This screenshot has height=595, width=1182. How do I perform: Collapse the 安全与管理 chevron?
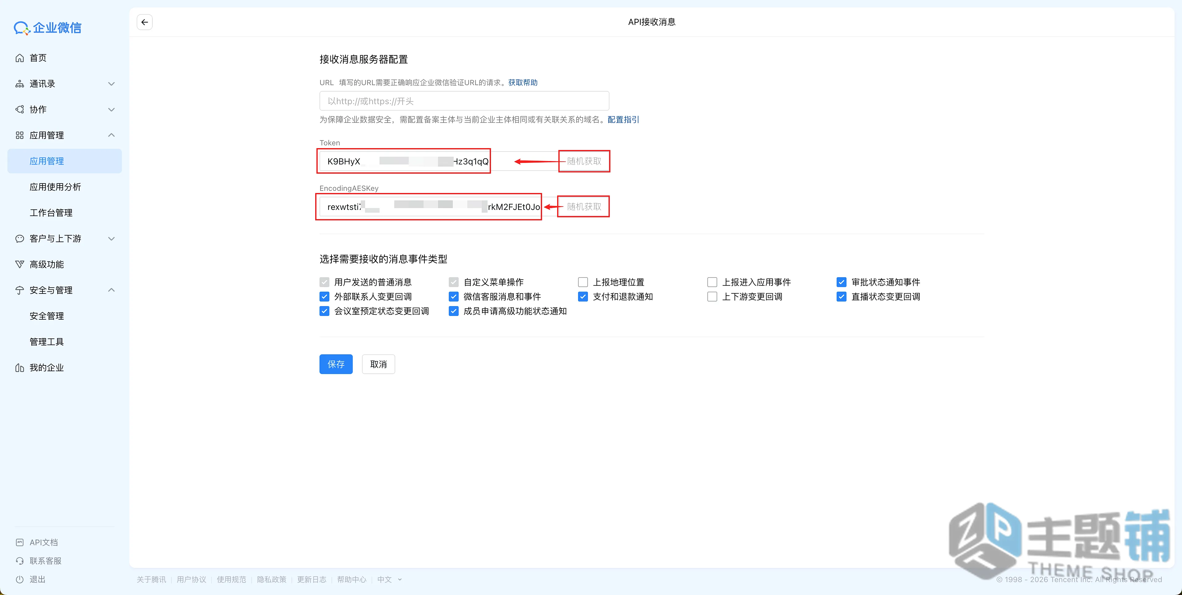pyautogui.click(x=111, y=290)
